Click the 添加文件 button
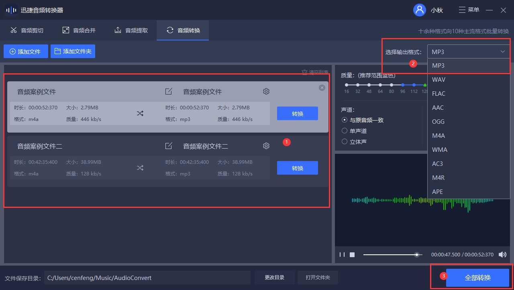Image resolution: width=514 pixels, height=290 pixels. tap(26, 51)
